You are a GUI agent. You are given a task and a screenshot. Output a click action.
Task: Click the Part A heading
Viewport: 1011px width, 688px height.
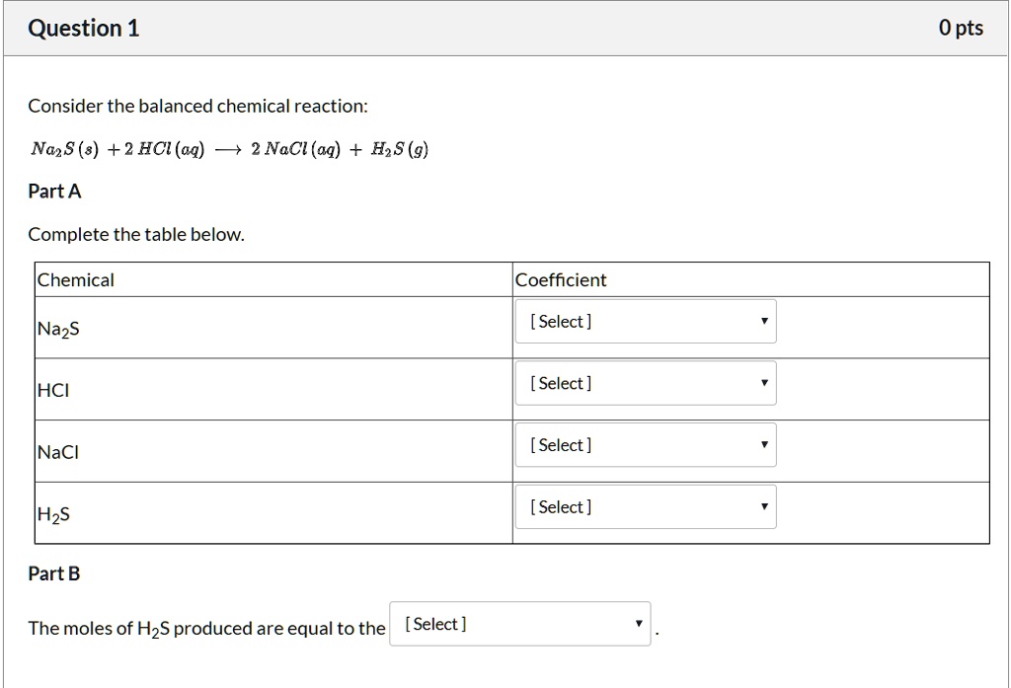[54, 191]
